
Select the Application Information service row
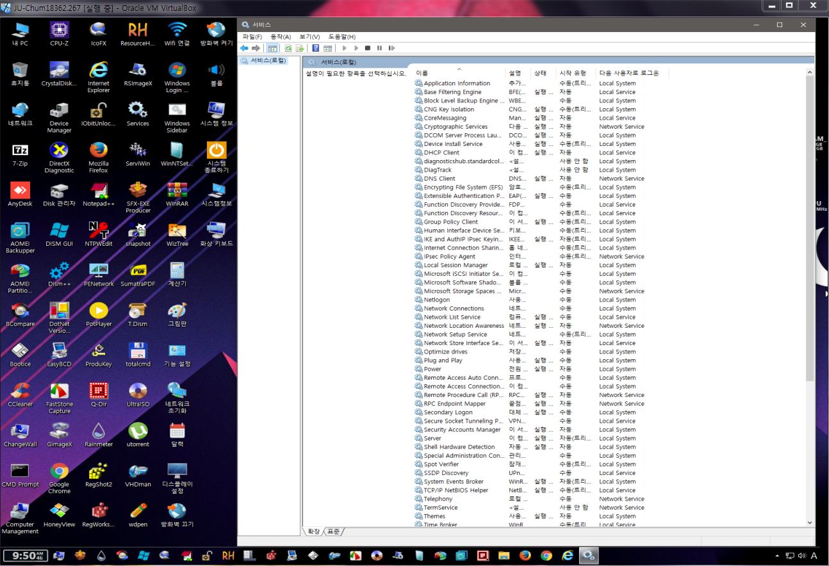pyautogui.click(x=541, y=83)
